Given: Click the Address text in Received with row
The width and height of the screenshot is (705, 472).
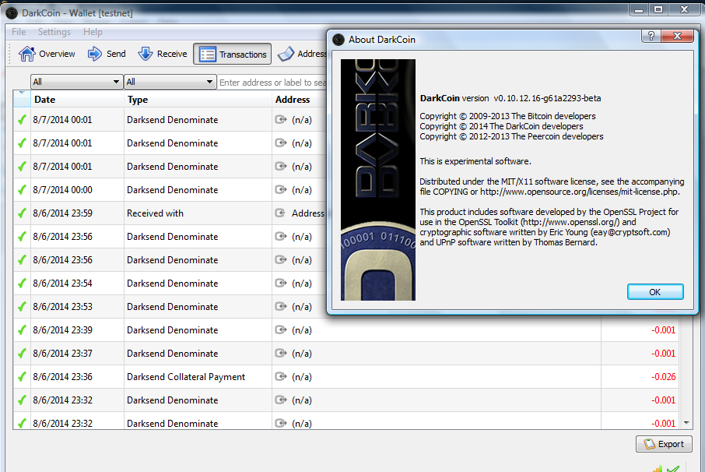Looking at the screenshot, I should click(308, 213).
